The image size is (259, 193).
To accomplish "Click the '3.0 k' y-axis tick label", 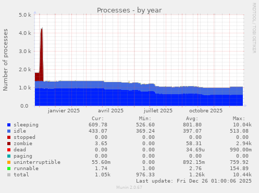I will [25, 52].
